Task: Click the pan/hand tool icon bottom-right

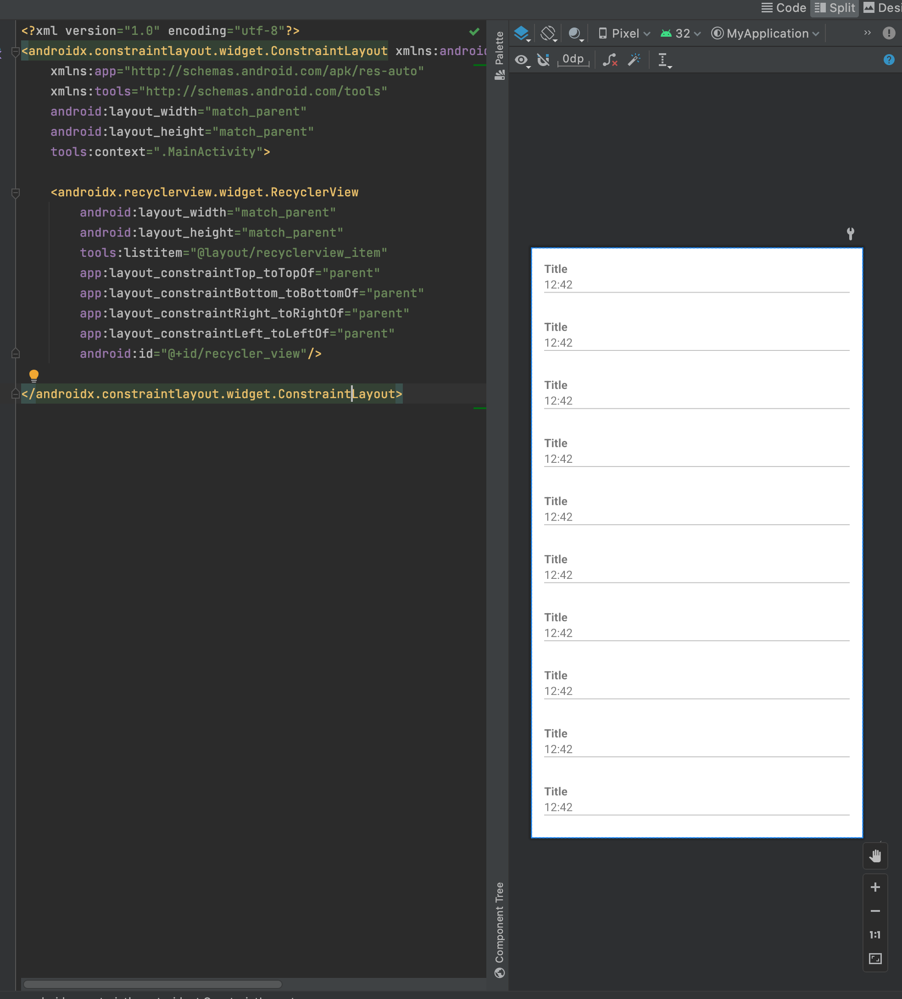Action: (x=876, y=855)
